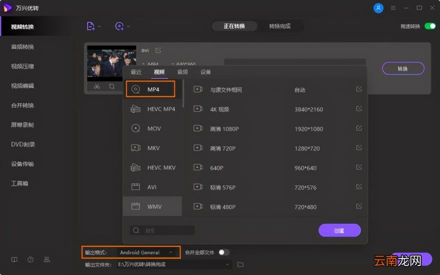Click the format search input field
Viewport: 440px width, 275px height.
162,231
